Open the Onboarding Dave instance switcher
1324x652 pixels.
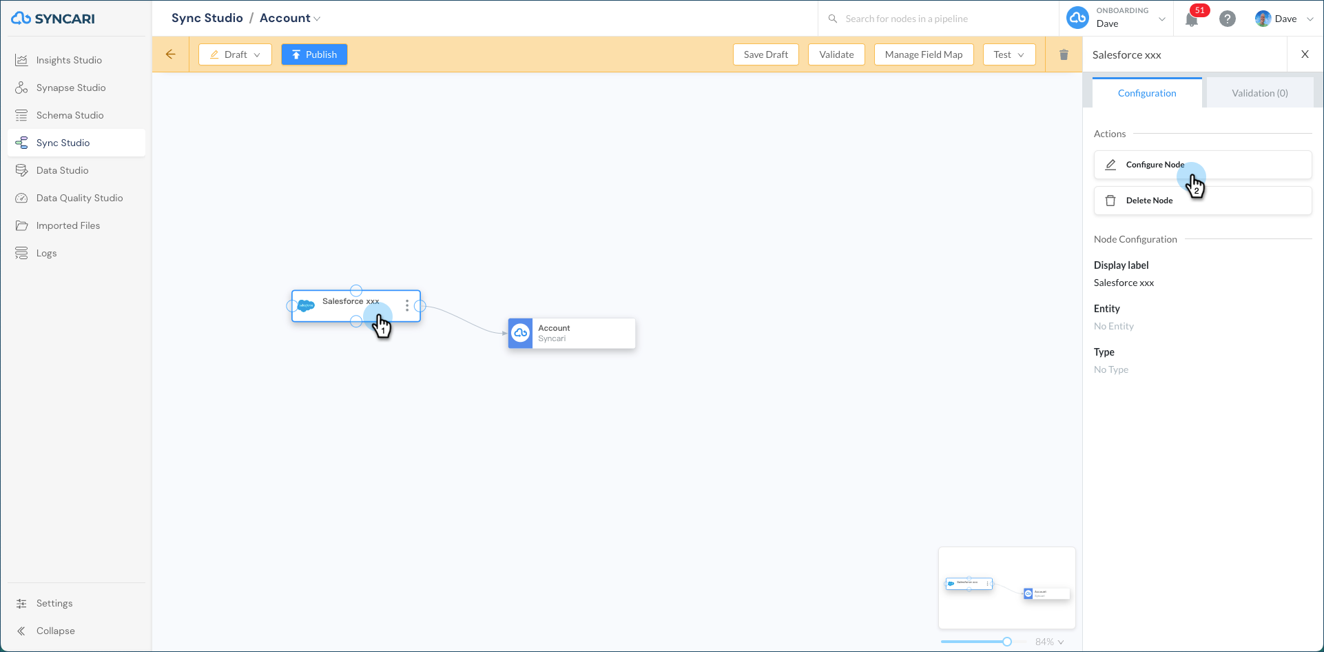click(x=1116, y=19)
